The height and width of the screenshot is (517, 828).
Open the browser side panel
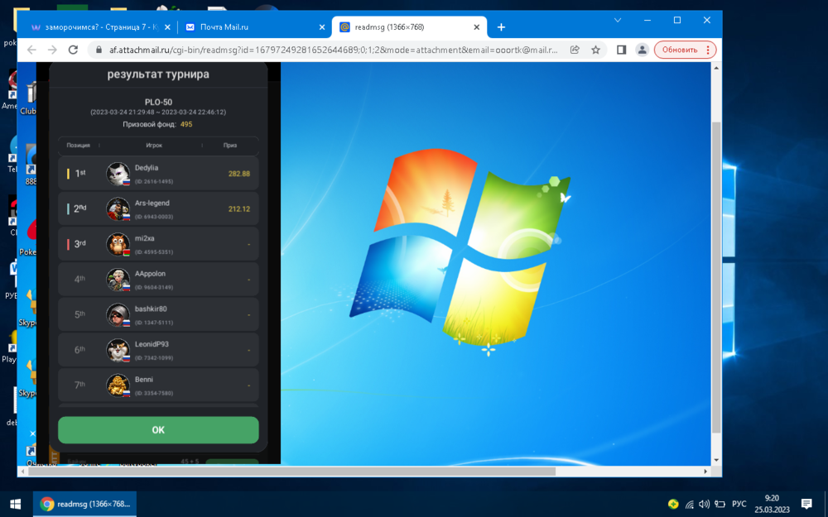tap(621, 50)
